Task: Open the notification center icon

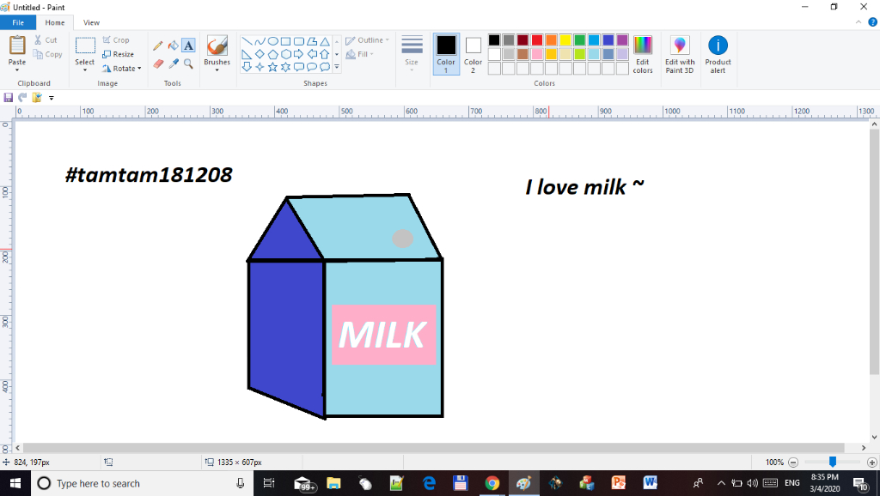Action: (860, 483)
